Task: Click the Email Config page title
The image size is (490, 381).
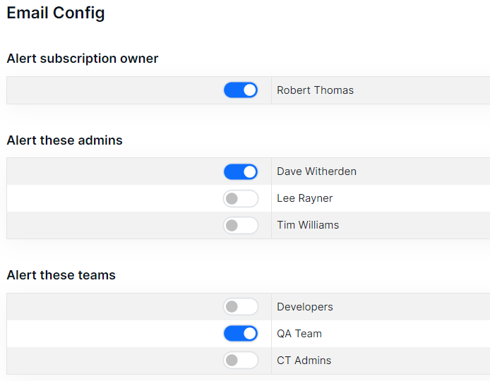Action: click(x=56, y=13)
